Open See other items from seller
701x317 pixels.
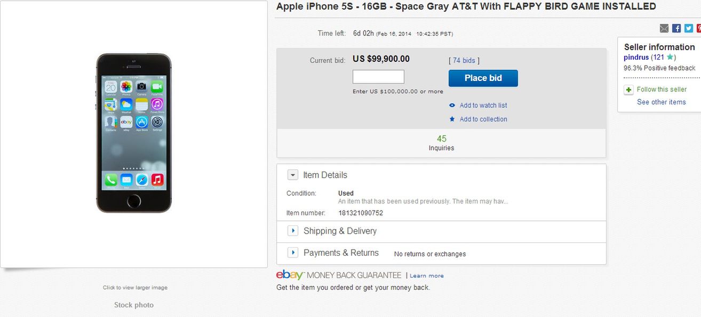click(661, 102)
